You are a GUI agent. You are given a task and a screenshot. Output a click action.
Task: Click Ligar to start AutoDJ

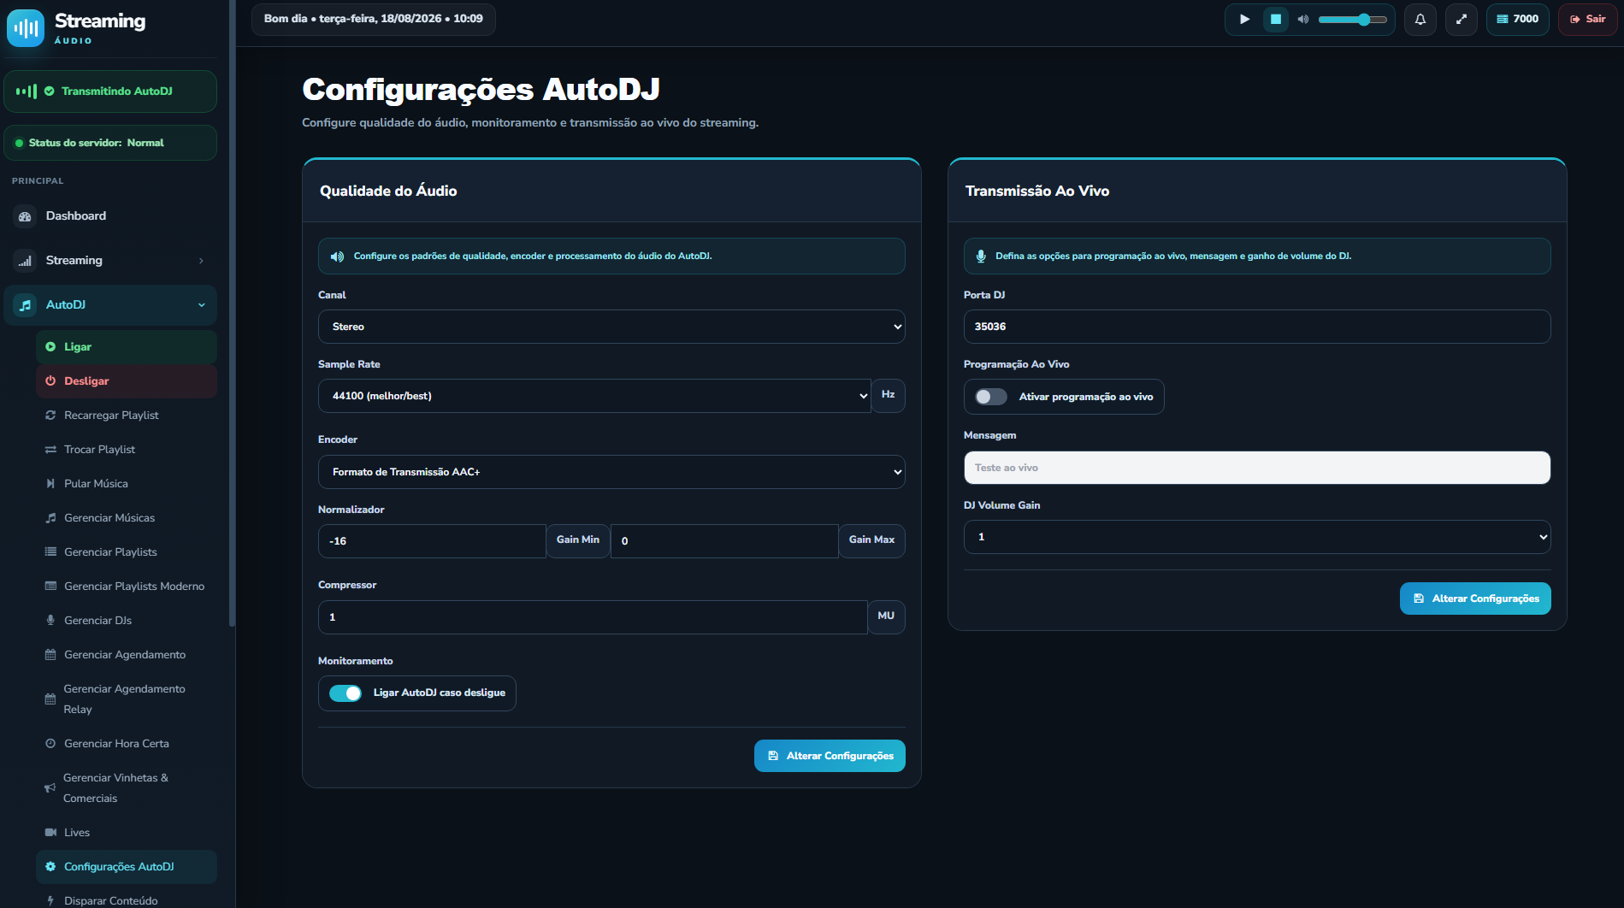click(127, 347)
